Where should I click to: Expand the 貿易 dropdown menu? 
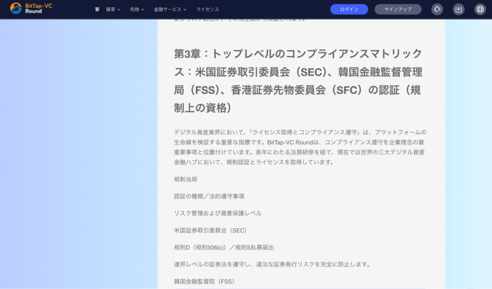point(113,10)
